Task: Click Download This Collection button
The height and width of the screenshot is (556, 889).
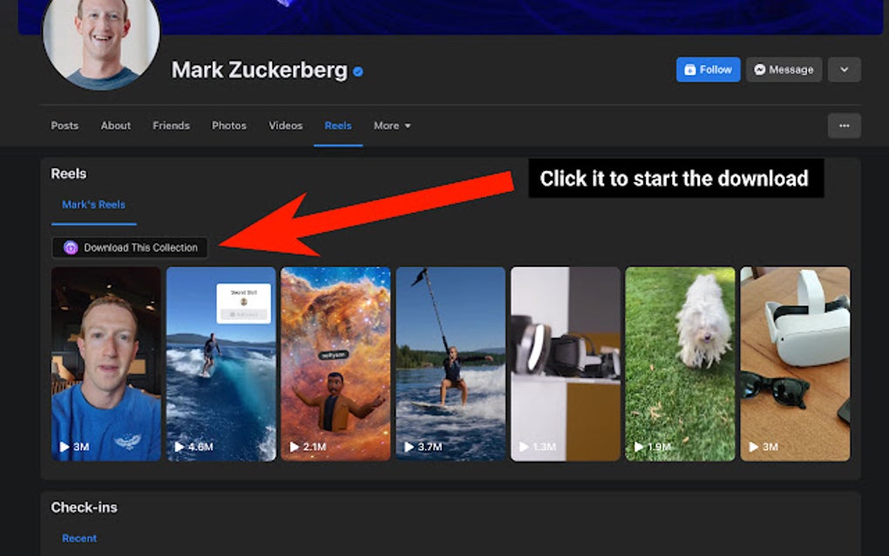Action: click(x=130, y=247)
